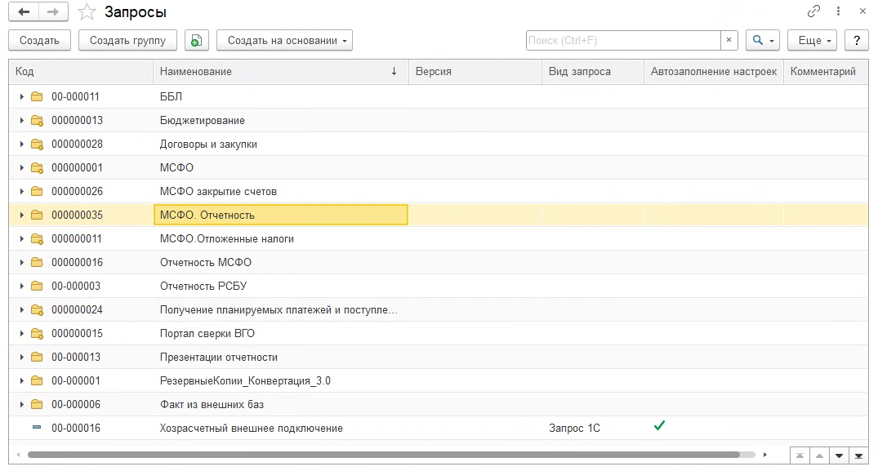The height and width of the screenshot is (471, 878).
Task: Click the green copy-item toolbar icon
Action: pos(197,40)
